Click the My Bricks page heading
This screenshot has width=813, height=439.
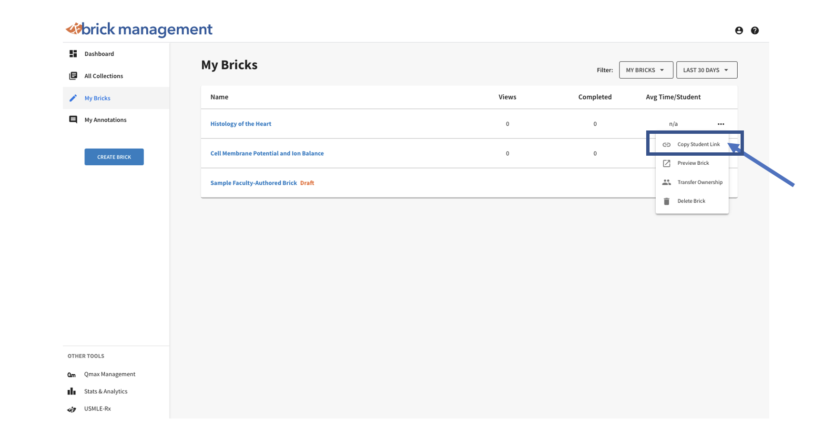click(x=229, y=65)
